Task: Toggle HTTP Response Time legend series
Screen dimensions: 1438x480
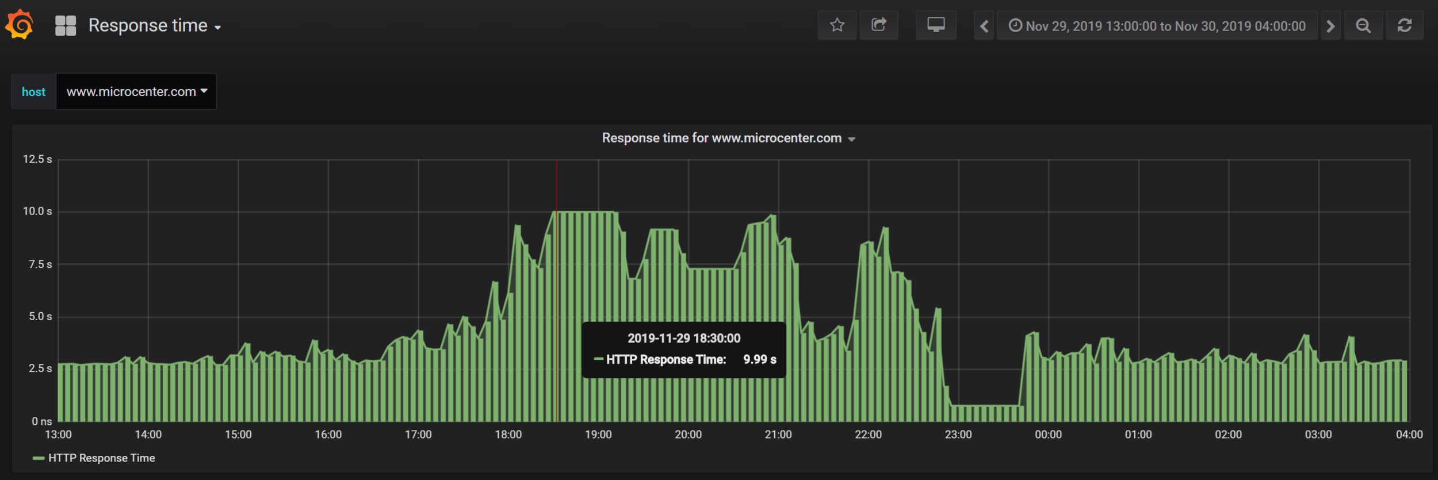Action: pos(101,458)
